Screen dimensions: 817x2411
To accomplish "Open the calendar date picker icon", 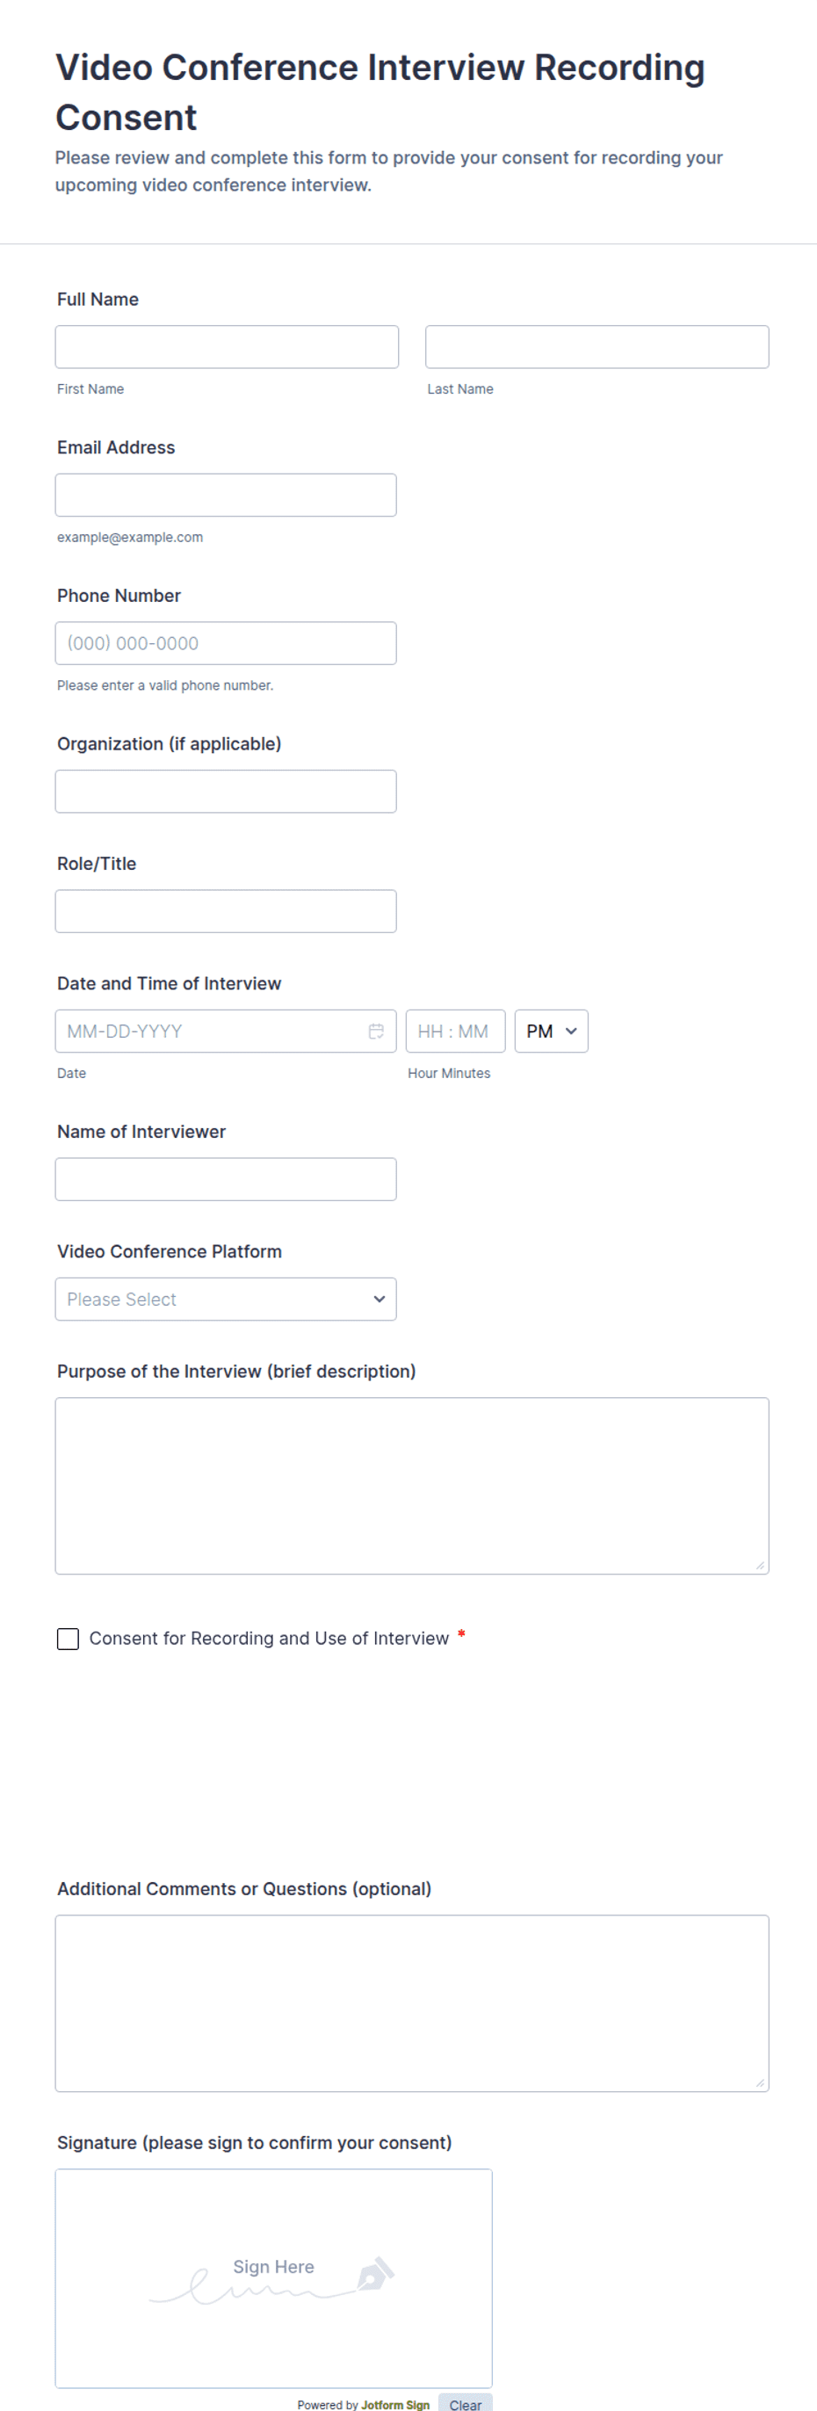I will [x=376, y=1031].
